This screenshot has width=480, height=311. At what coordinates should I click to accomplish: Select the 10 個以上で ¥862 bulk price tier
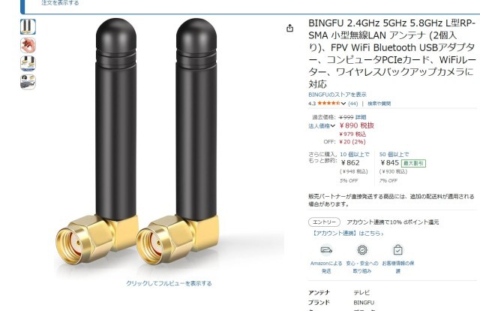[355, 168]
